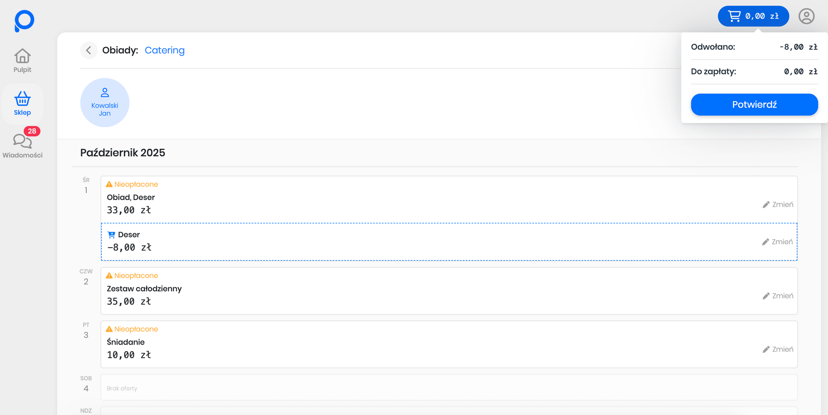The width and height of the screenshot is (828, 415).
Task: Click the unread messages badge 28
Action: click(x=32, y=131)
